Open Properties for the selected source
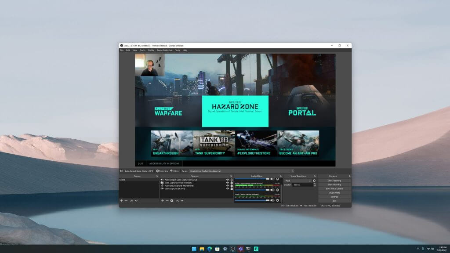The image size is (450, 253). pyautogui.click(x=162, y=171)
